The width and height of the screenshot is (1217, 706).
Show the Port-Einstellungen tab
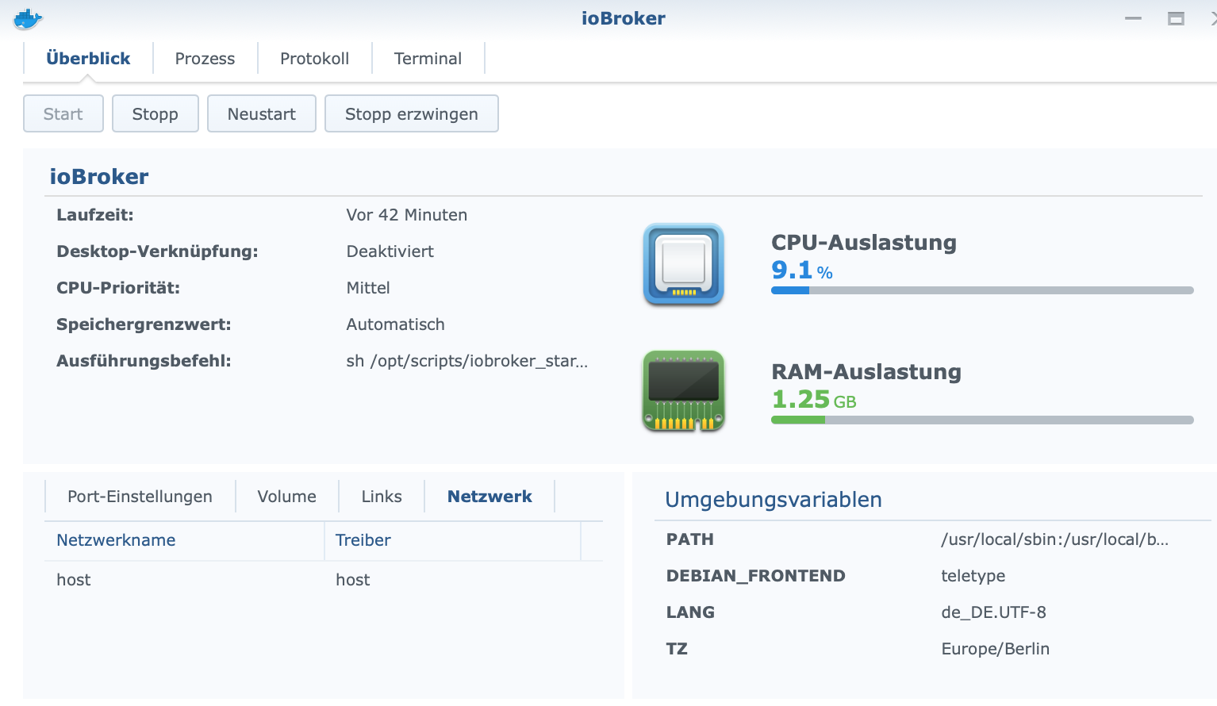(x=140, y=497)
